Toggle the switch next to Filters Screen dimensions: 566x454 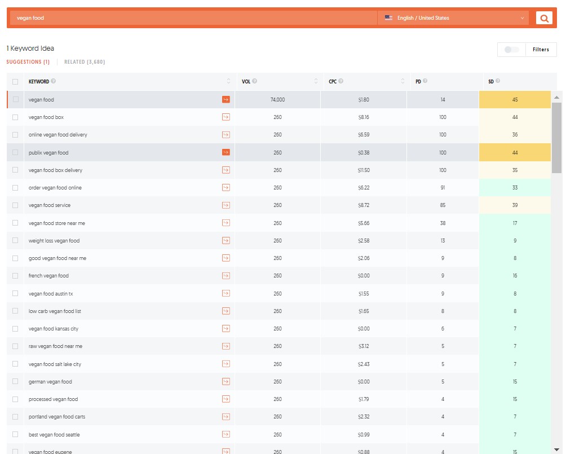[x=511, y=50]
